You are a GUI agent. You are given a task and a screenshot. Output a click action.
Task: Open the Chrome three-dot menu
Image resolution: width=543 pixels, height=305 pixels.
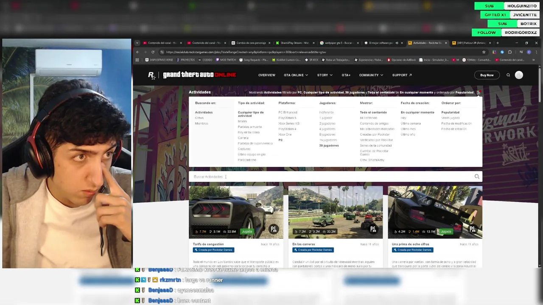point(536,52)
